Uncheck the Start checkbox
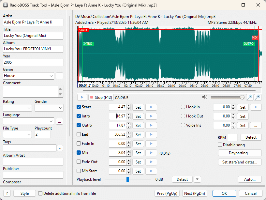Image resolution: width=266 pixels, height=200 pixels. tap(79, 107)
